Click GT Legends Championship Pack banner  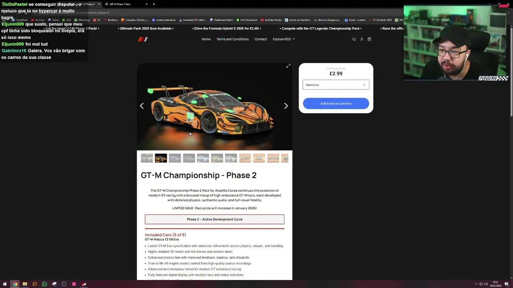point(321,28)
